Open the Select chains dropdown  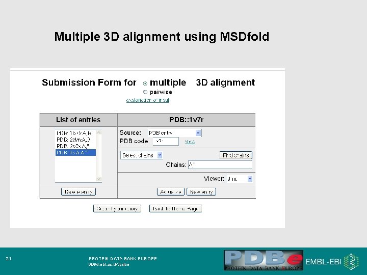tap(141, 155)
